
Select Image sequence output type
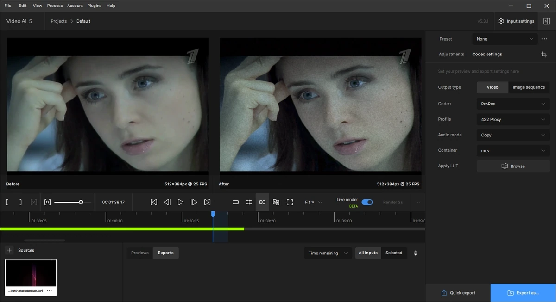(x=529, y=87)
